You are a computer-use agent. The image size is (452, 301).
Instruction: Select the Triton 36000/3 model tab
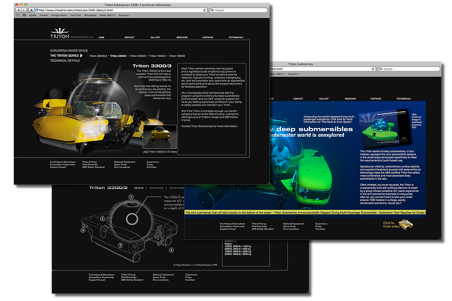pyautogui.click(x=98, y=56)
